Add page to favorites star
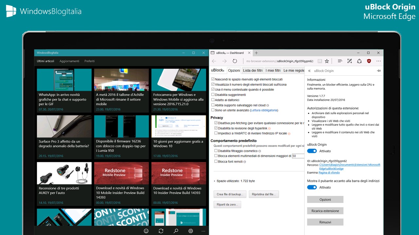The height and width of the screenshot is (235, 419). point(327,61)
